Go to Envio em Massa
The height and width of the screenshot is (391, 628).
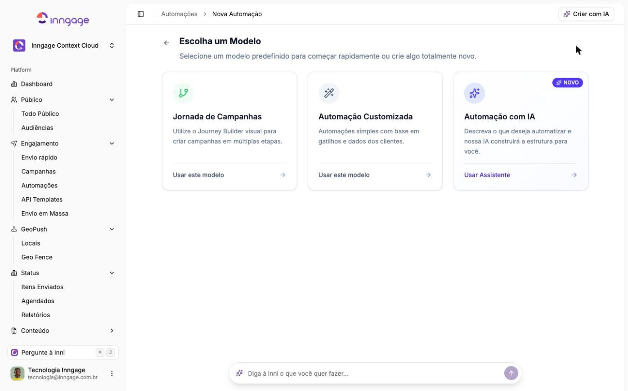(45, 213)
